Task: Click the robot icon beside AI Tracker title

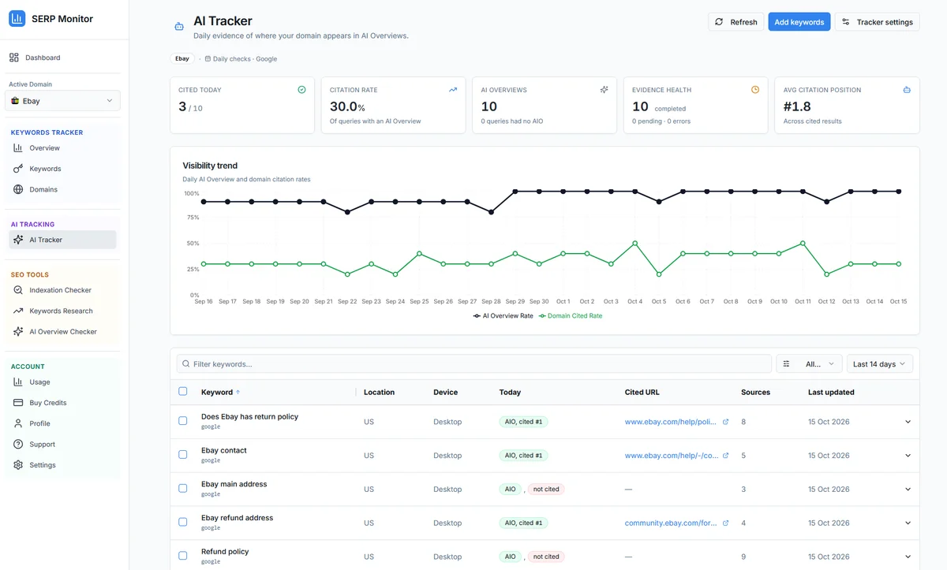Action: 179,27
